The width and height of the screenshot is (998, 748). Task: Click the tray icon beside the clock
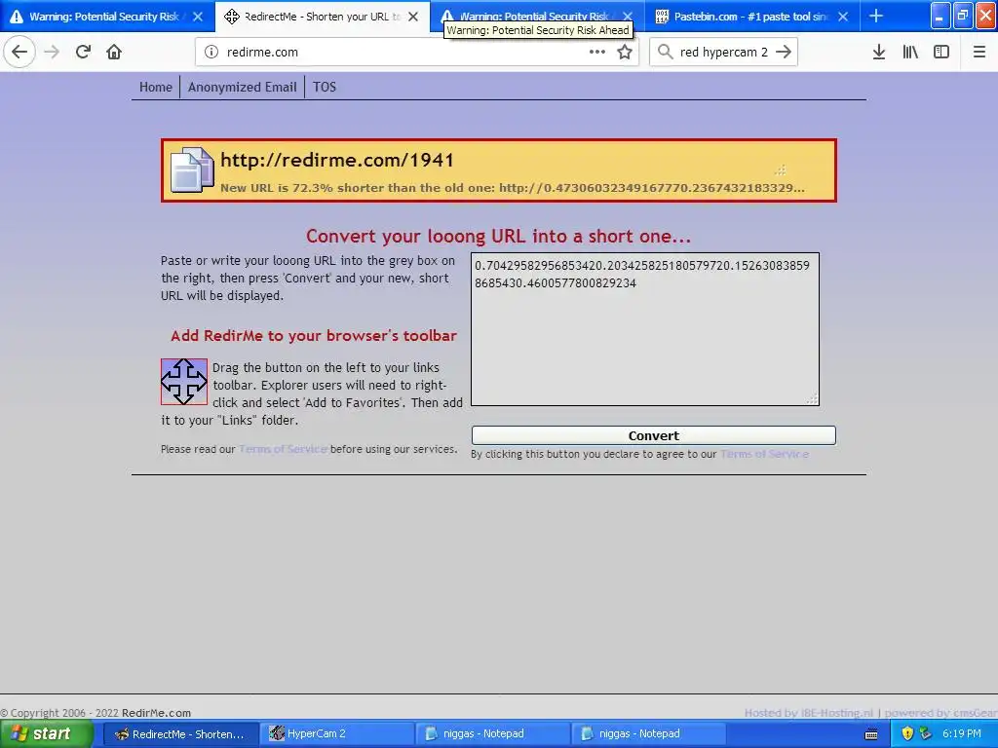[925, 733]
